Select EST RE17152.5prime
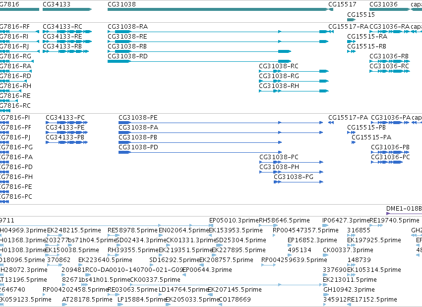The image size is (422, 307). (x=349, y=305)
